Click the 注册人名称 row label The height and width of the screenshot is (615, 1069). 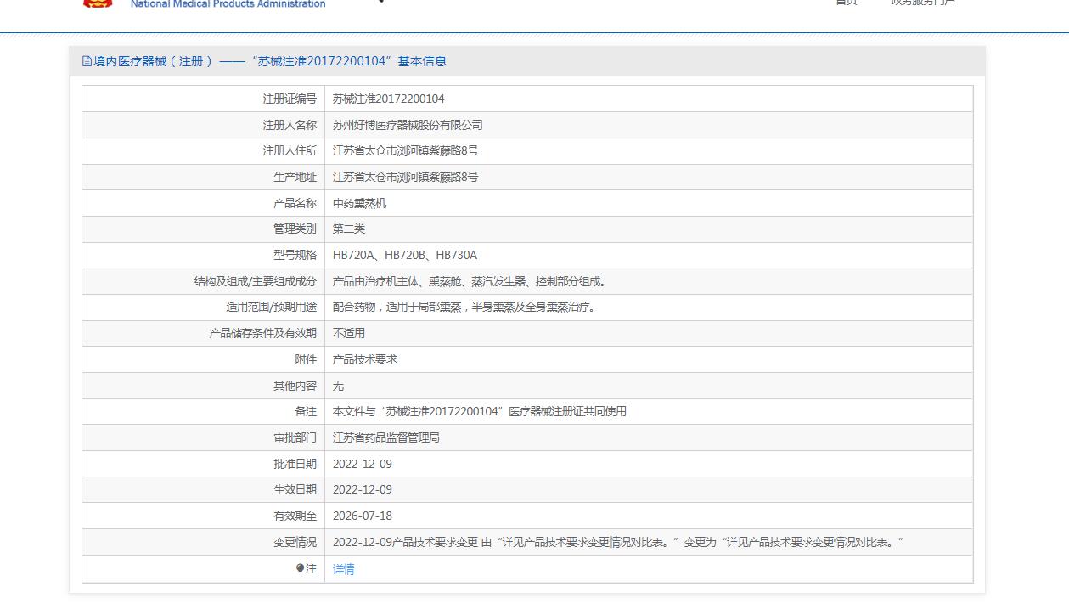pyautogui.click(x=290, y=125)
